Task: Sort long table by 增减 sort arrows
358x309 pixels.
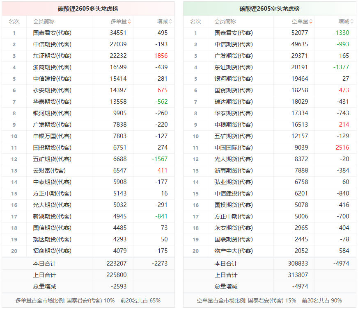Action: (x=170, y=22)
